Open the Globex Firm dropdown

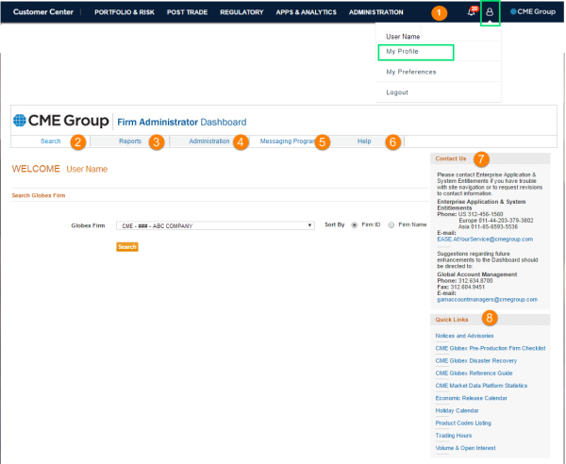pos(215,225)
